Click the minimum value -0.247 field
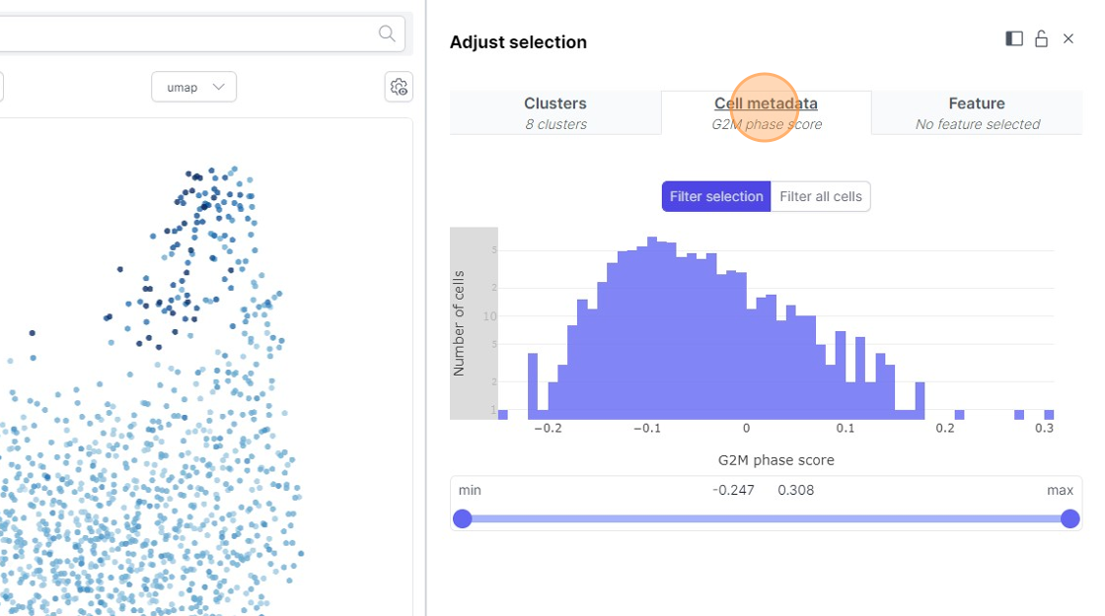1105x616 pixels. coord(733,490)
